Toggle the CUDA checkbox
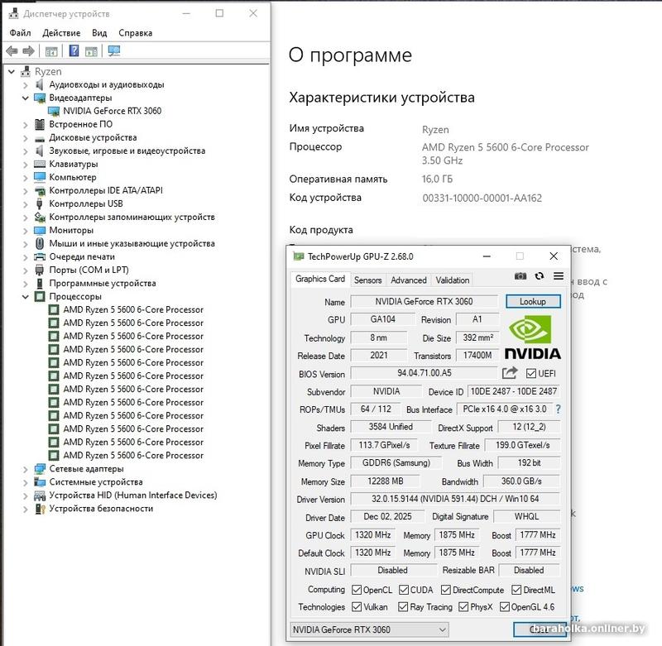 coord(404,590)
